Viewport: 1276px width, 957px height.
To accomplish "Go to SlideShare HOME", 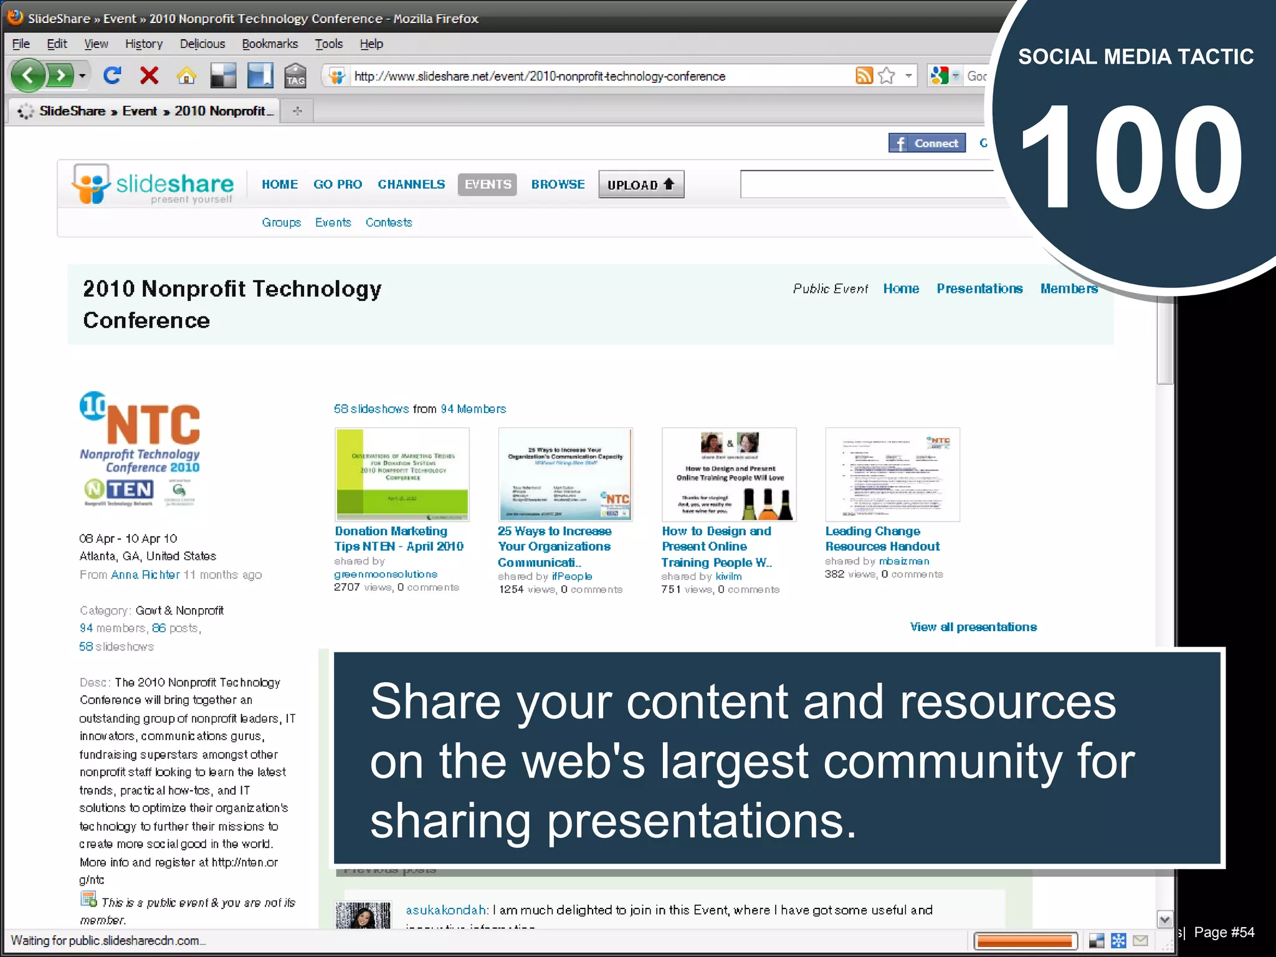I will (x=280, y=184).
